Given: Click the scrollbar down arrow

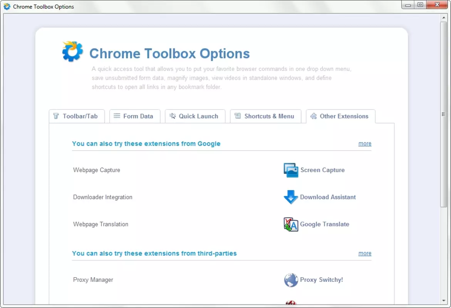Looking at the screenshot, I should 443,301.
